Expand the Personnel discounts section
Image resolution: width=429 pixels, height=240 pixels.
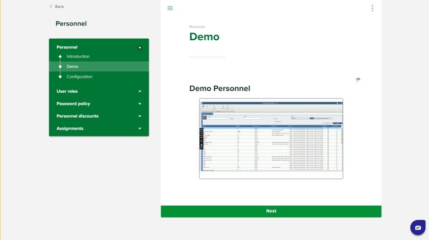click(140, 116)
